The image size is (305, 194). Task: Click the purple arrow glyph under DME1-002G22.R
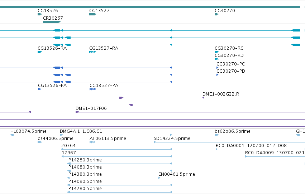tap(203, 98)
